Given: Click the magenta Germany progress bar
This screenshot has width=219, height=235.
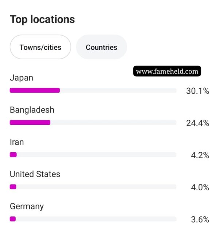Looking at the screenshot, I should click(13, 219).
